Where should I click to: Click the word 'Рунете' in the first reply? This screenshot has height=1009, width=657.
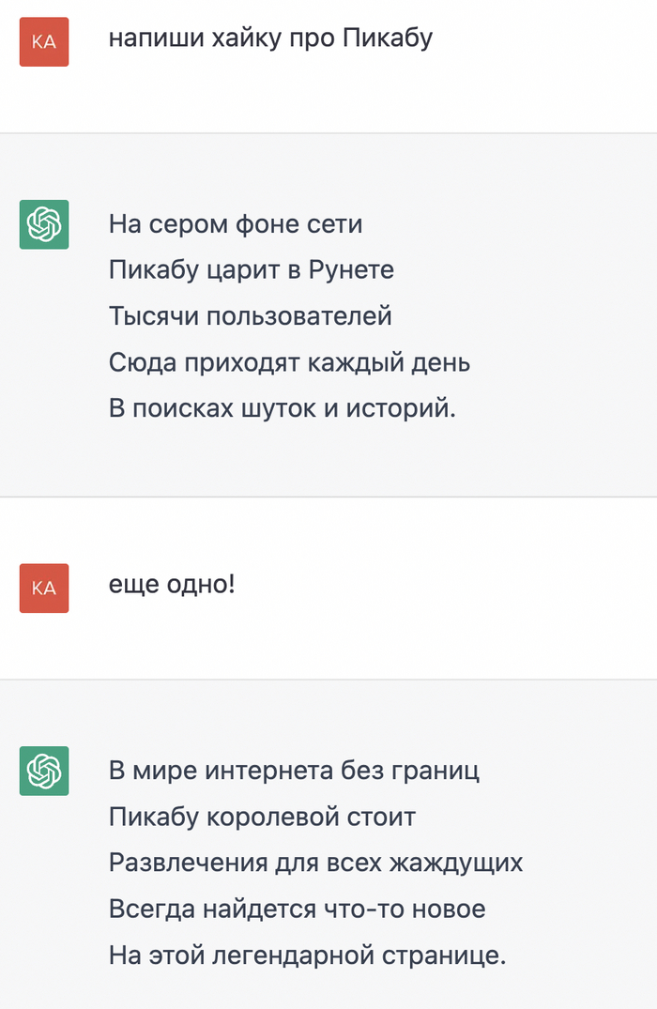pyautogui.click(x=351, y=270)
